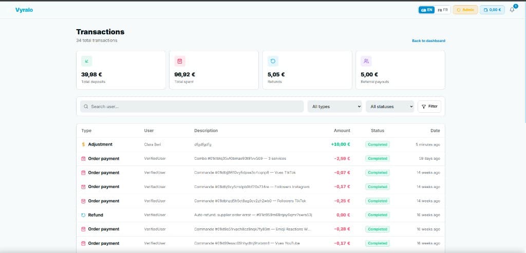Click the 59 days ago date

pos(429,159)
